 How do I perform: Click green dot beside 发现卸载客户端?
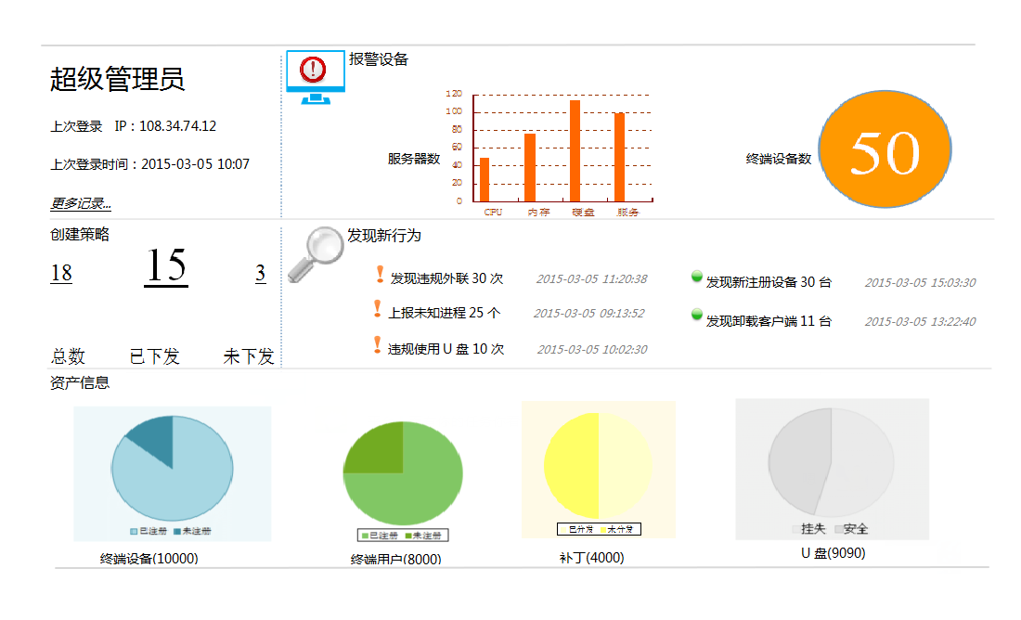click(697, 316)
